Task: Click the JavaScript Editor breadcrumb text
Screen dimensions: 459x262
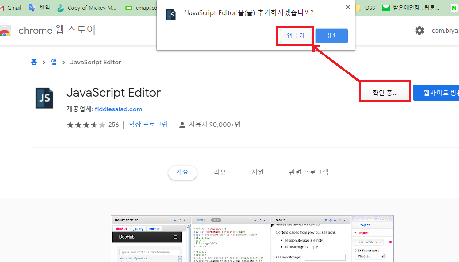Action: [x=96, y=62]
